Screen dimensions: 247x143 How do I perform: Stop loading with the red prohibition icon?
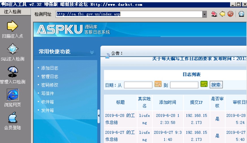point(231,14)
